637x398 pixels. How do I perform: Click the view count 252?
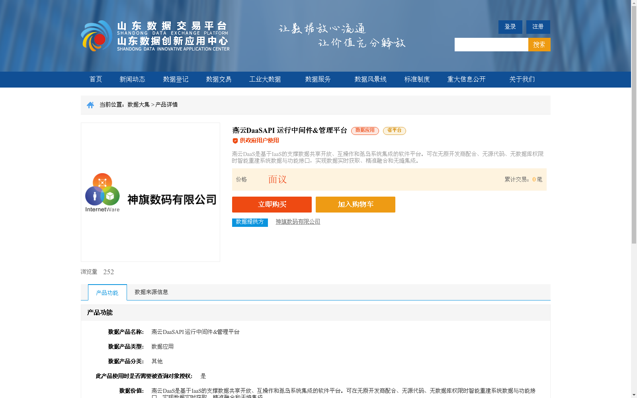point(109,272)
